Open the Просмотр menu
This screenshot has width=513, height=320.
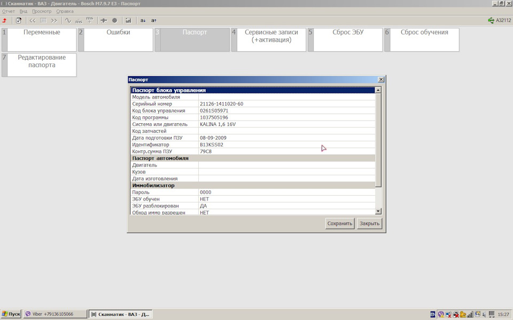click(42, 11)
